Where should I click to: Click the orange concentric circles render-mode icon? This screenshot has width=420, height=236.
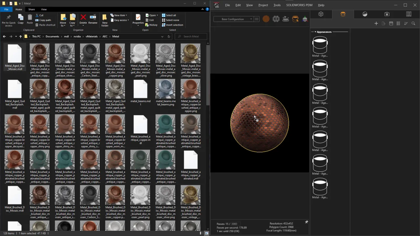pos(266,19)
